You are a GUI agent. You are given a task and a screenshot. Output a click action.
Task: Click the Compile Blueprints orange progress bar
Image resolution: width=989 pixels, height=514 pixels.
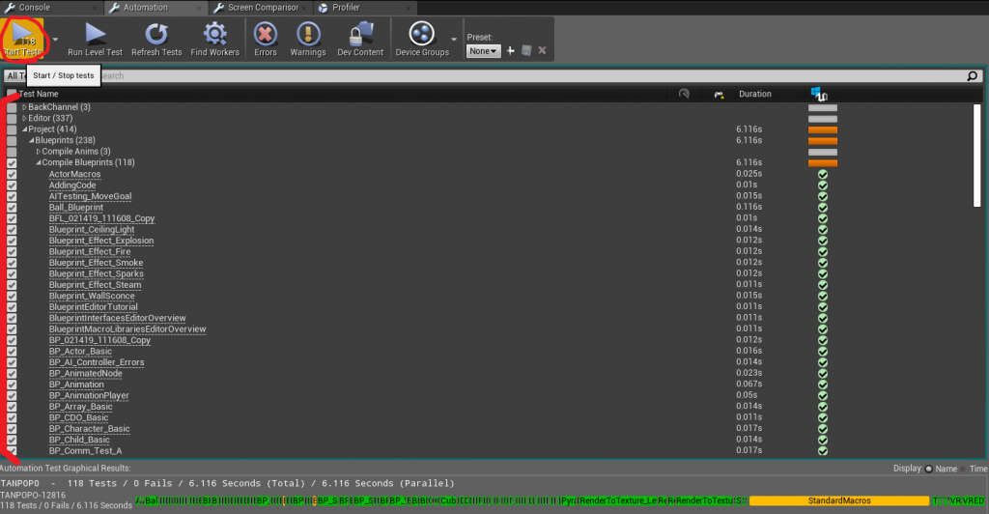(x=823, y=163)
